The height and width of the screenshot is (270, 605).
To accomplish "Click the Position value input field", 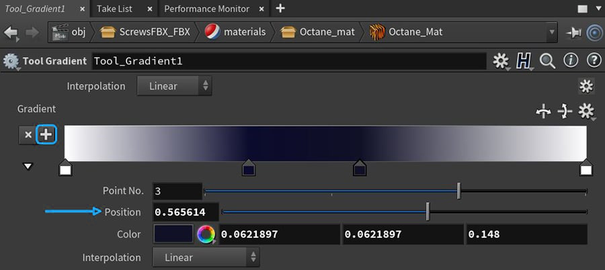I will point(185,212).
